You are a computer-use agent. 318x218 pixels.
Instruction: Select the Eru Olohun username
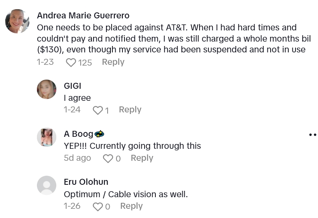(x=86, y=182)
